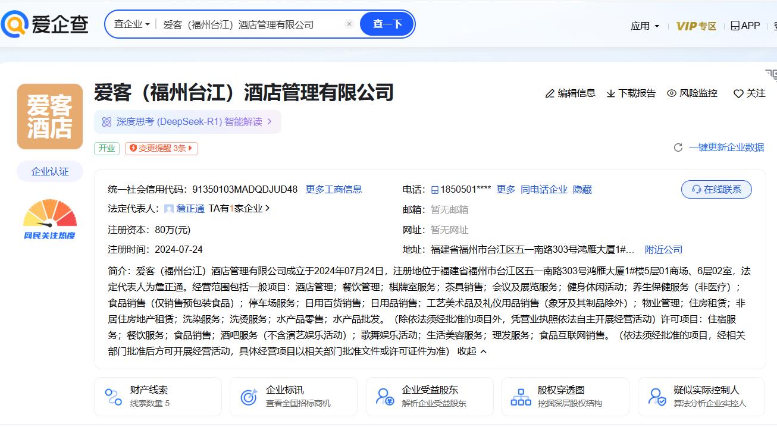Open 同电话企业 link
777x427 pixels.
click(x=544, y=190)
